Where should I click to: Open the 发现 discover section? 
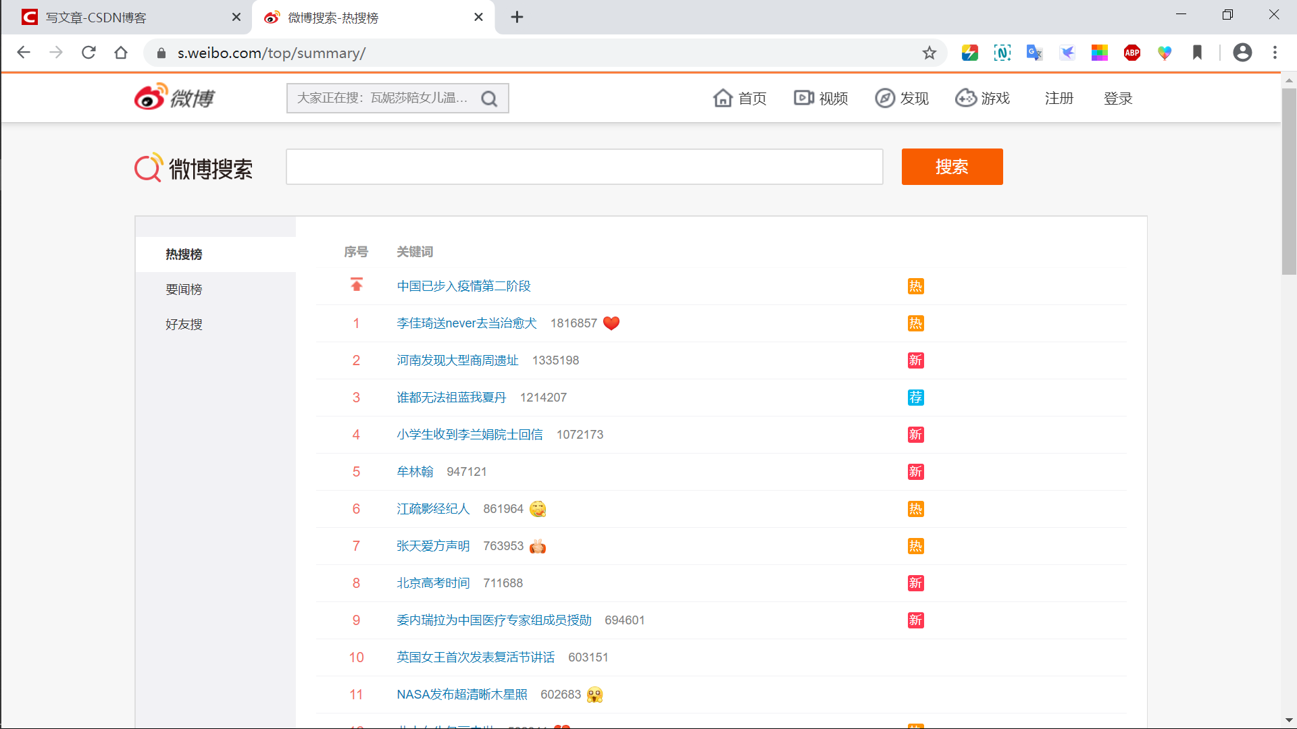tap(902, 99)
